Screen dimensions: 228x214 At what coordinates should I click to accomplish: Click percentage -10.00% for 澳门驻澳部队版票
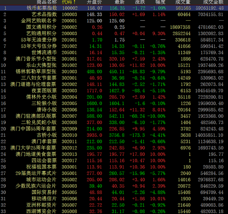156,116
